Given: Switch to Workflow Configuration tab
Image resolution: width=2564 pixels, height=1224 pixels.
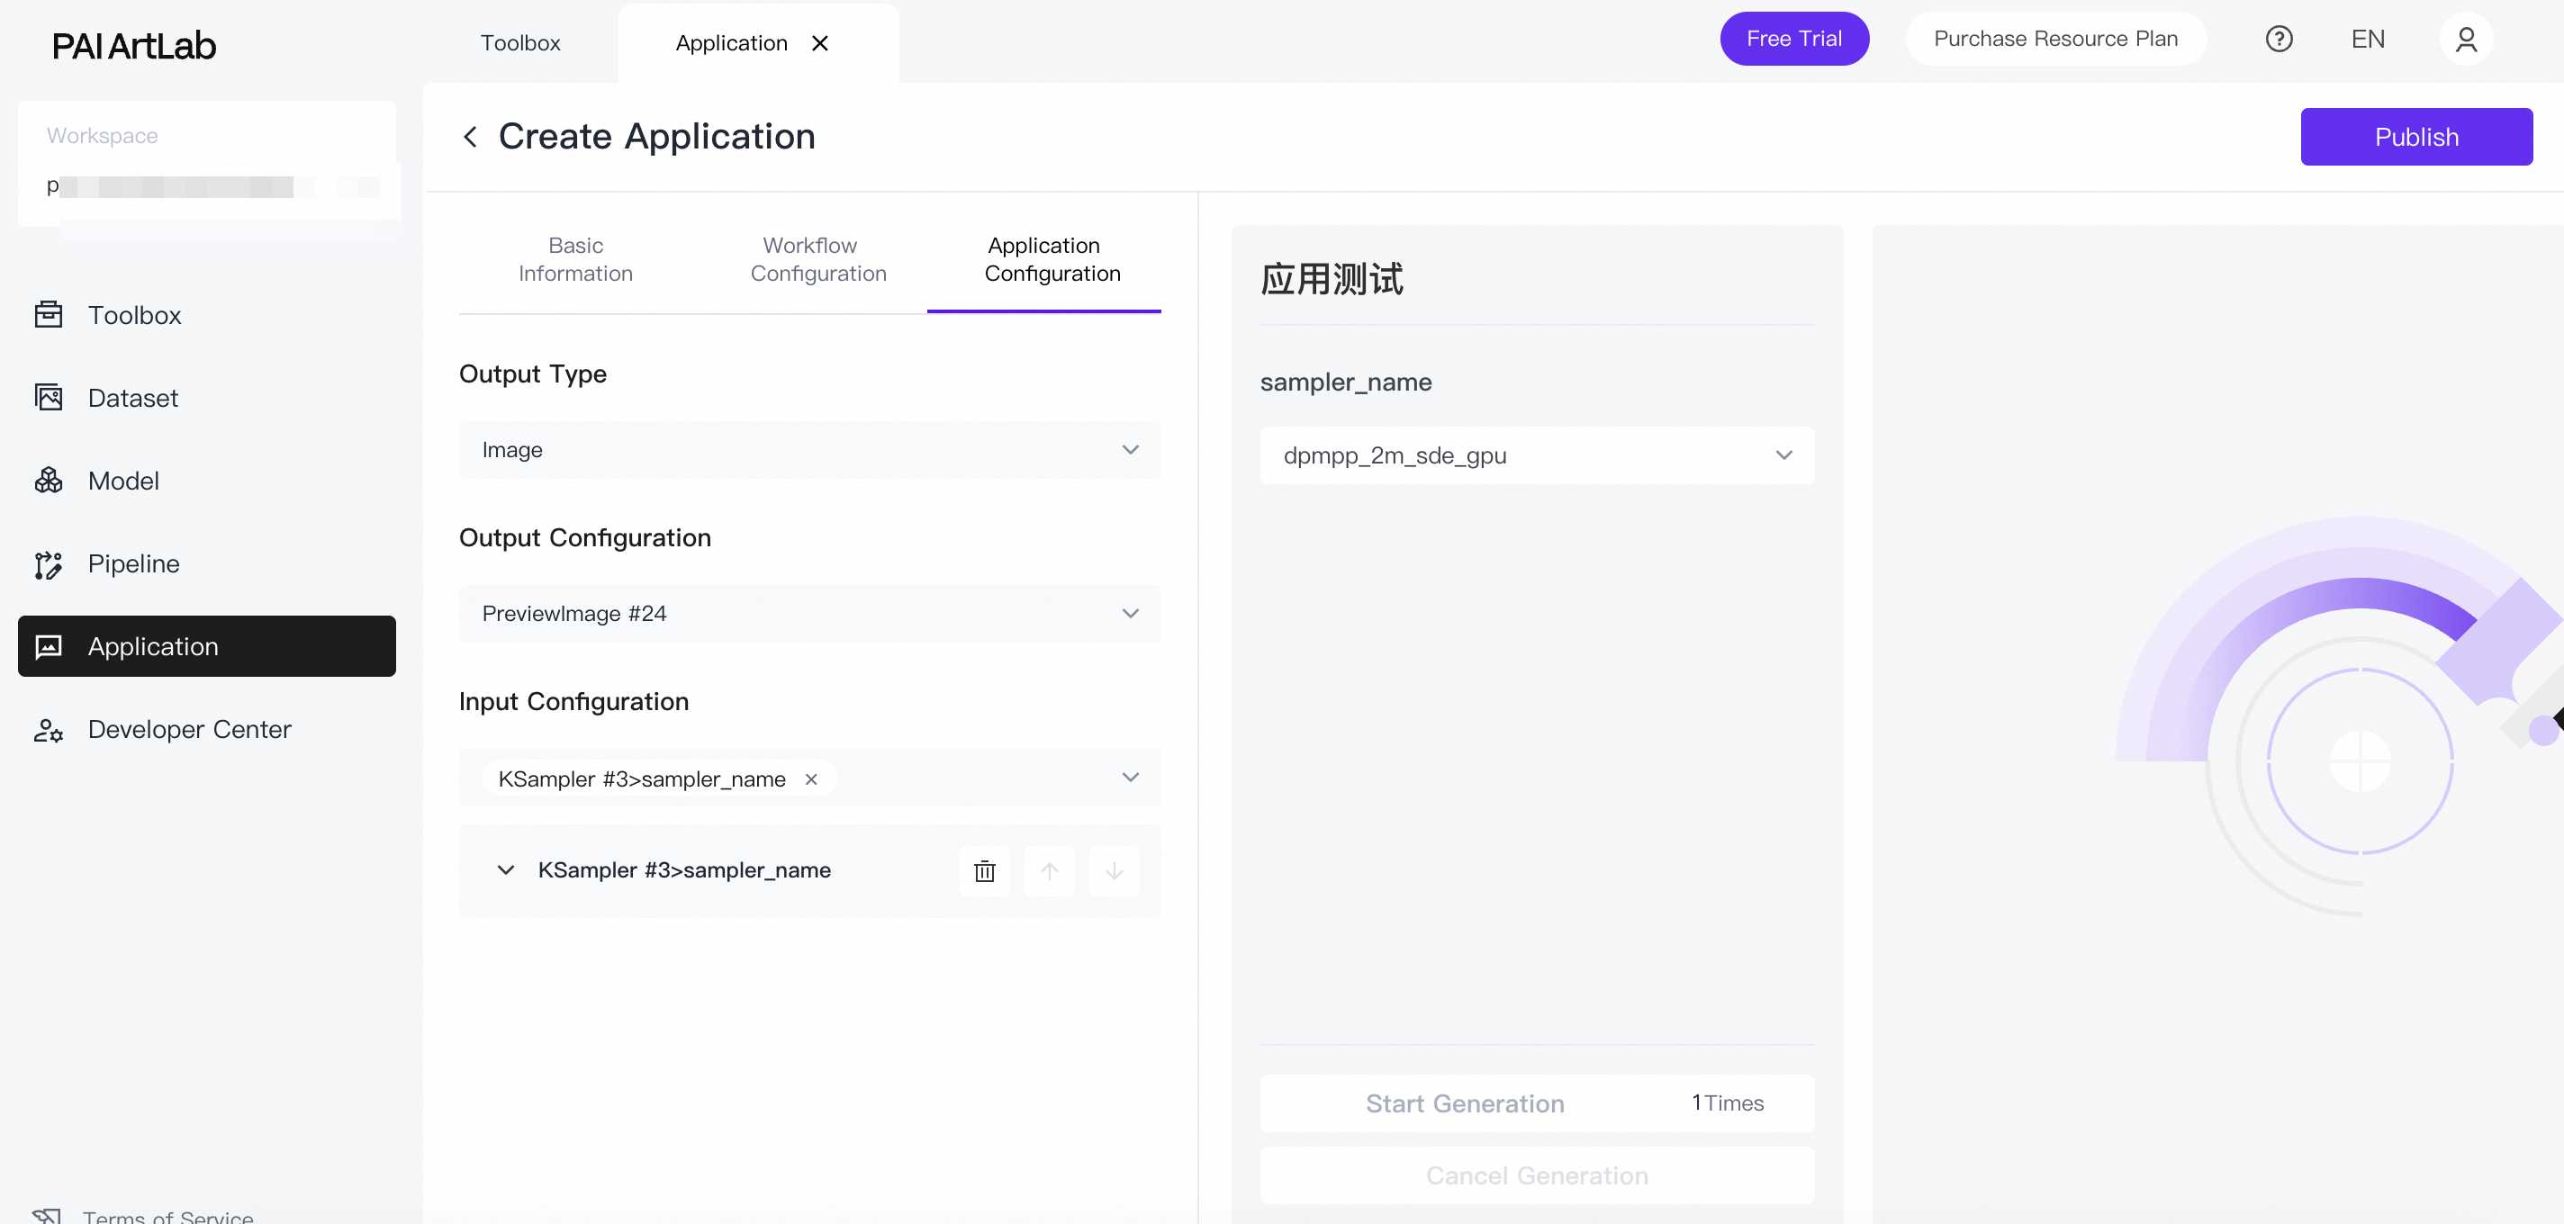Looking at the screenshot, I should (817, 260).
